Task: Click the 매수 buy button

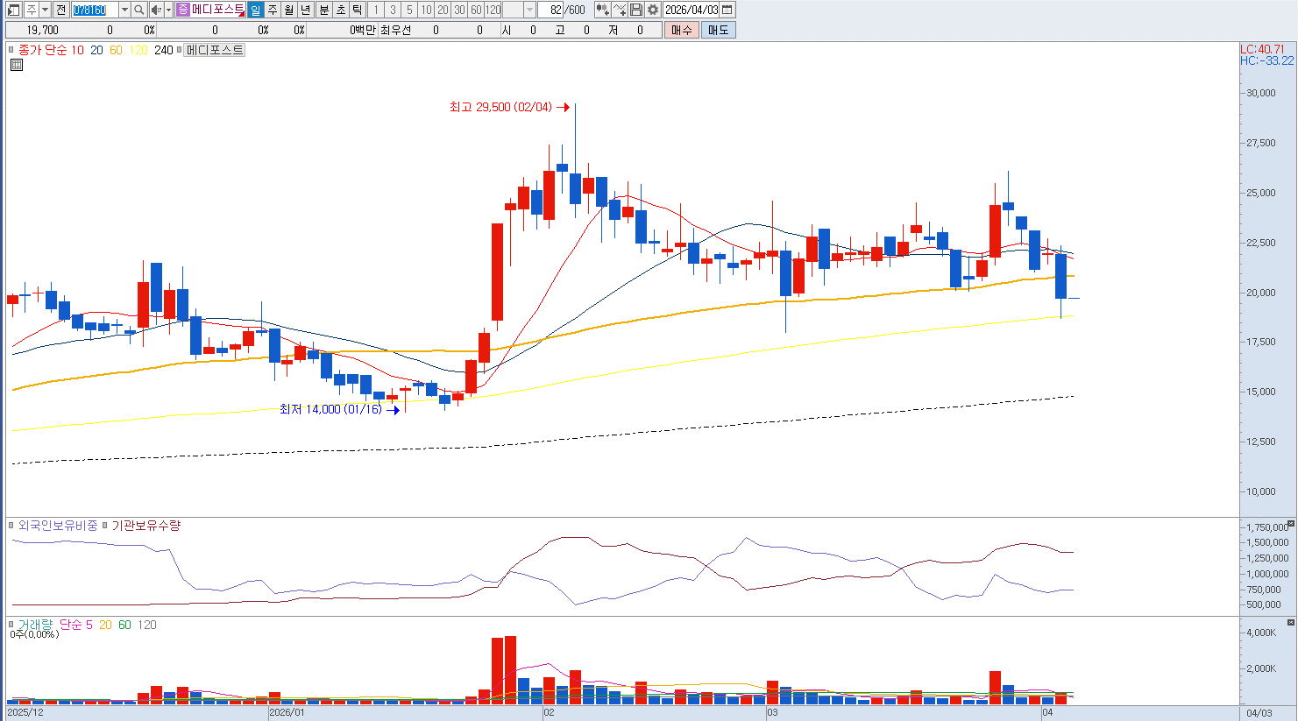Action: point(682,30)
